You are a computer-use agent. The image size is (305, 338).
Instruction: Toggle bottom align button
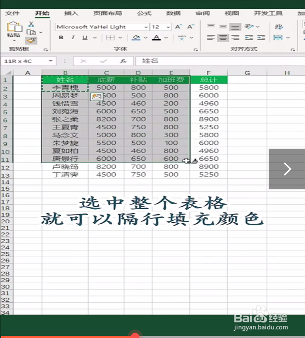[235, 27]
